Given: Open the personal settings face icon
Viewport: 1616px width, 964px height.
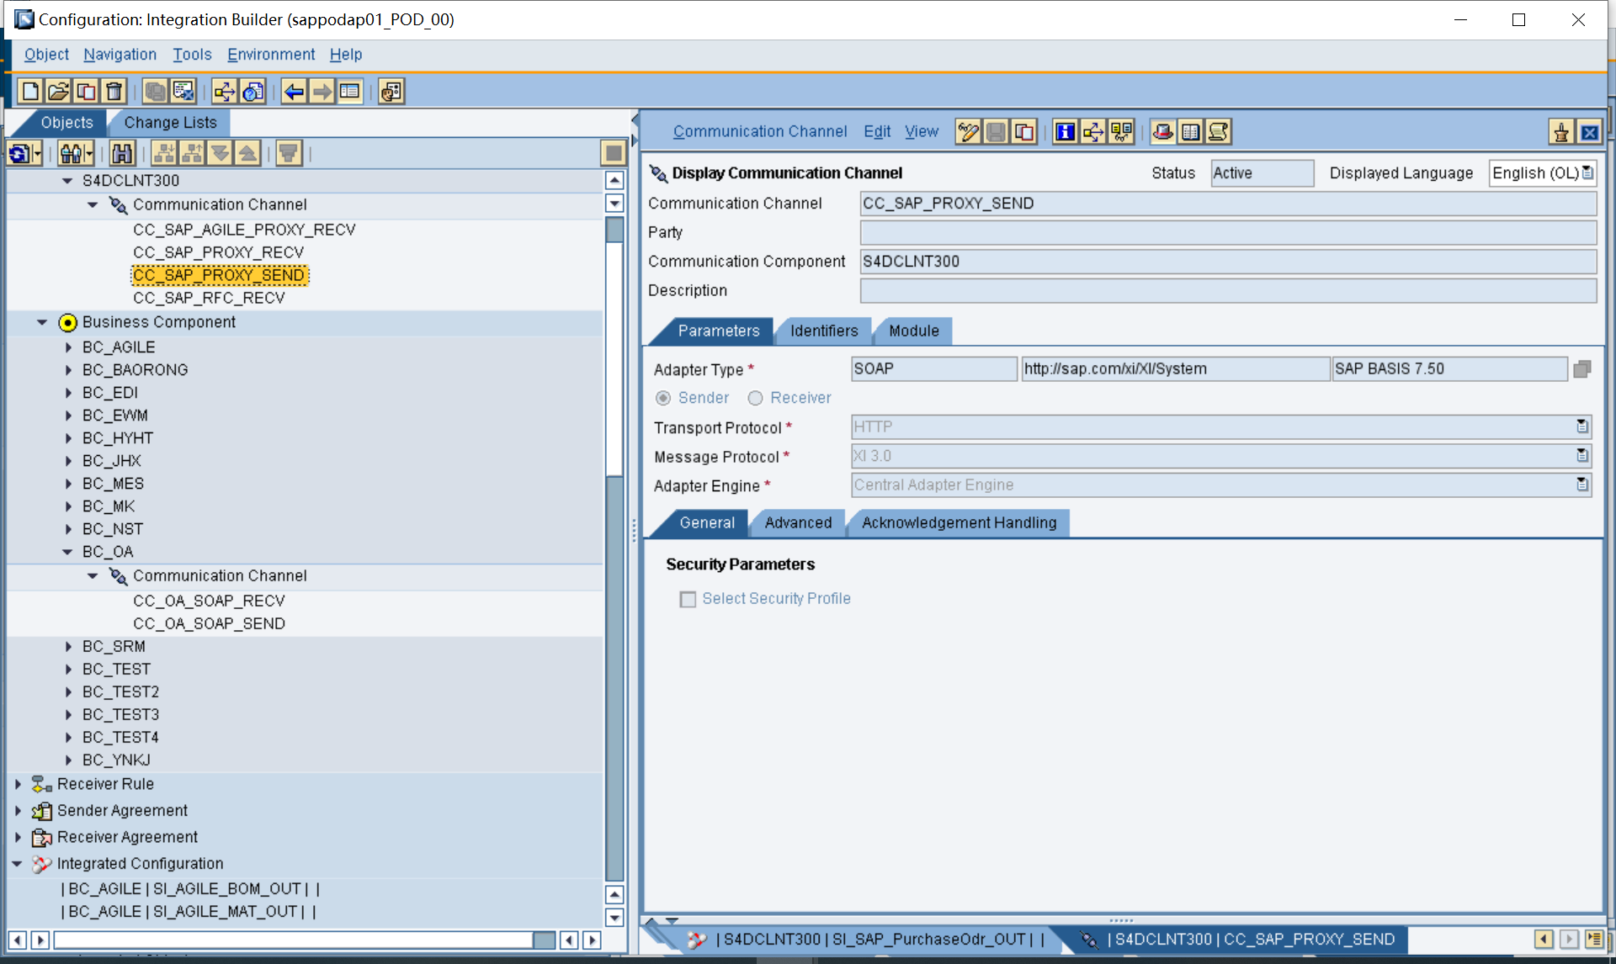Looking at the screenshot, I should pyautogui.click(x=391, y=91).
